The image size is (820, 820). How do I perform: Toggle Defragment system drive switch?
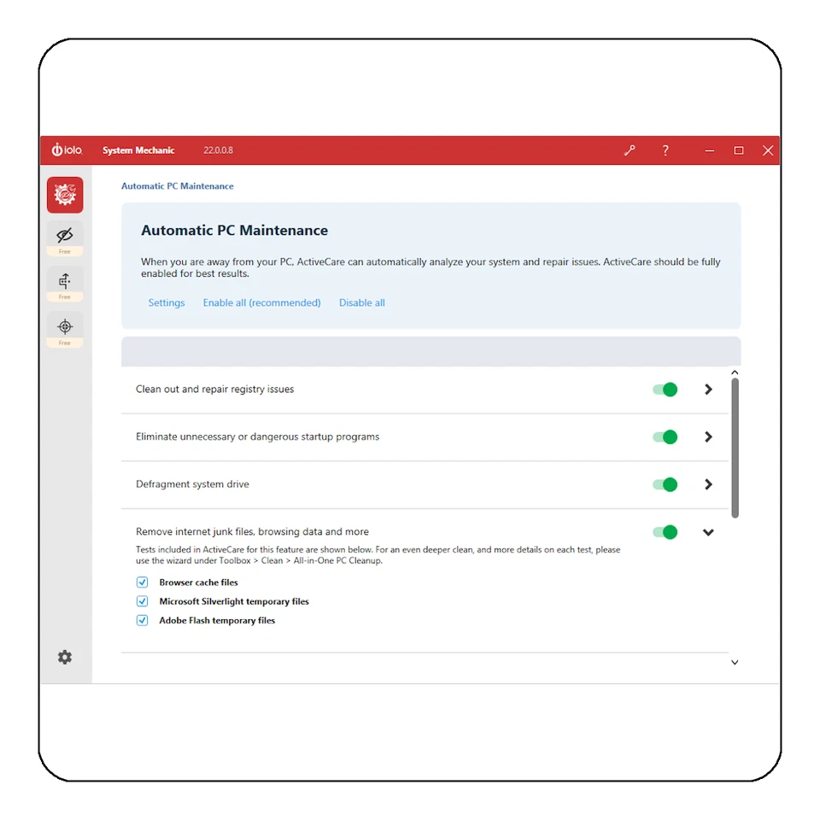[665, 485]
